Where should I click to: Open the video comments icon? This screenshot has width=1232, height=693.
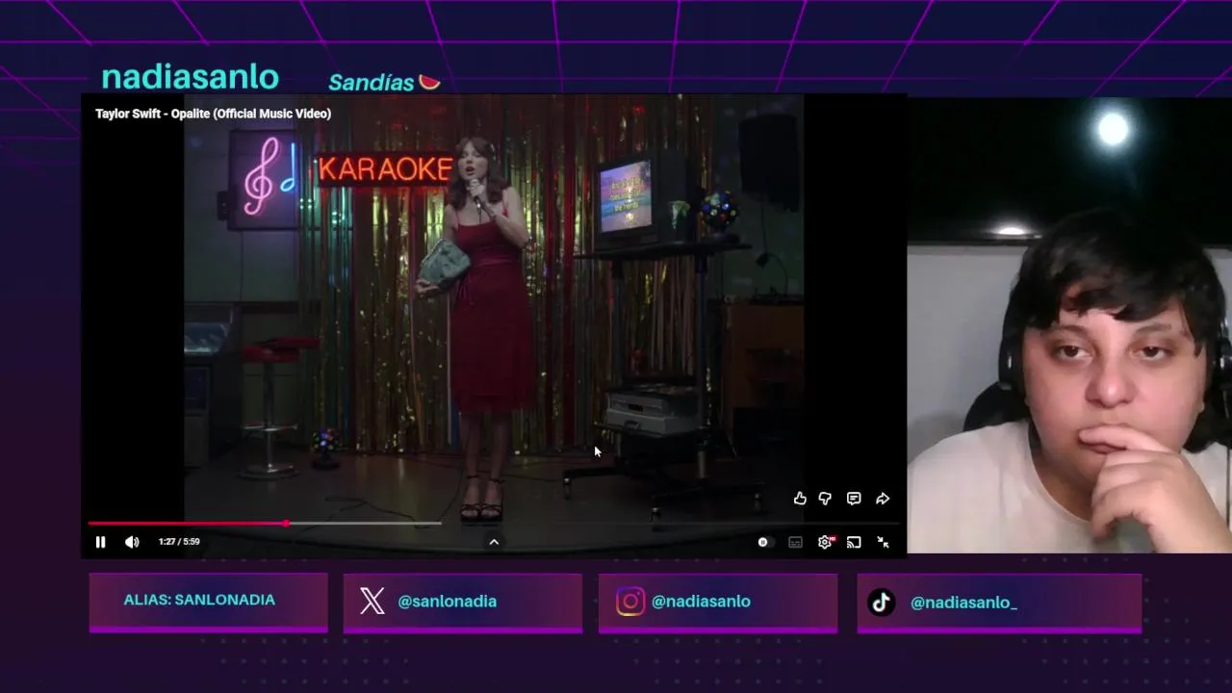(x=854, y=499)
